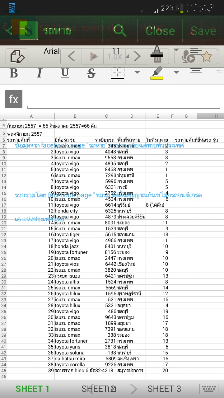The height and width of the screenshot is (398, 224).
Task: Select cell value 9226
Action: click(106, 365)
